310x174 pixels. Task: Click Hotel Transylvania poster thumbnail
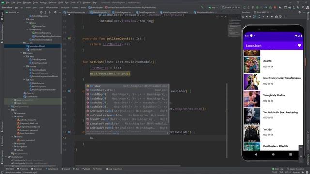pyautogui.click(x=252, y=82)
